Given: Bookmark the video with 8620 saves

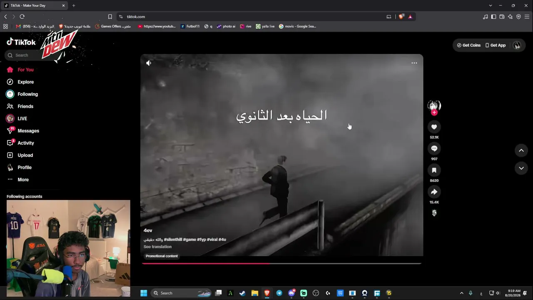Looking at the screenshot, I should [434, 170].
